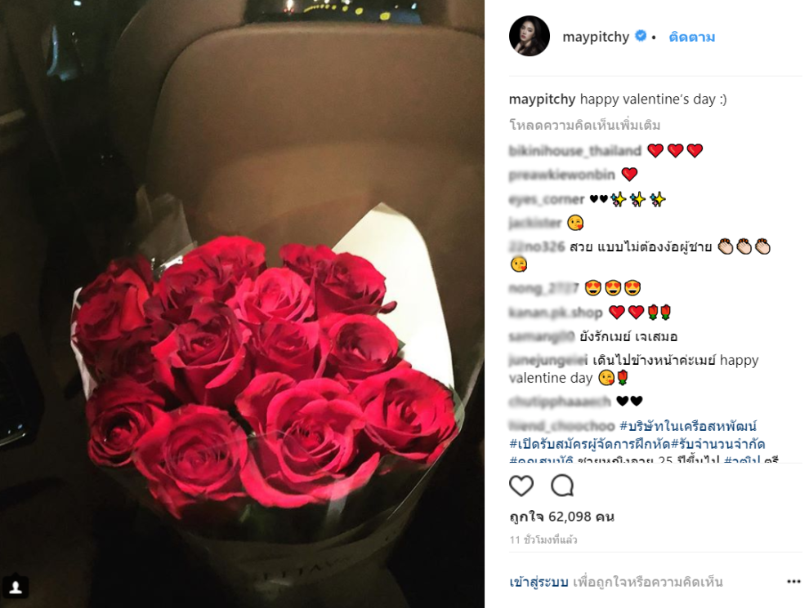809x608 pixels.
Task: Open the #เปิดรับสมัครผู้จัดการฝึกหัด hashtag
Action: (590, 444)
